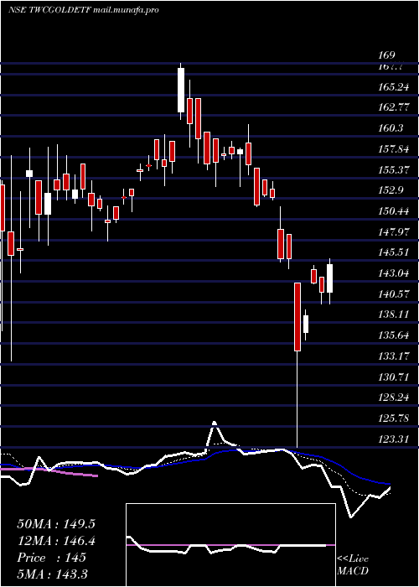Click the tallest white candle at the chart peak
419x587 pixels.
coord(181,91)
